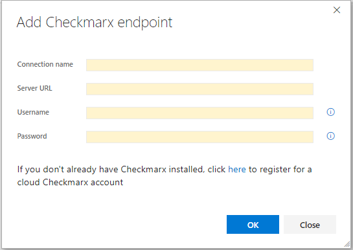The height and width of the screenshot is (250, 353).
Task: Focus the Server URL input field
Action: coord(199,89)
